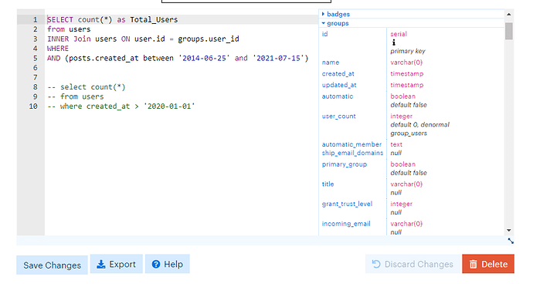Click the boolean type beside primary_group
The height and width of the screenshot is (284, 533).
pos(402,164)
